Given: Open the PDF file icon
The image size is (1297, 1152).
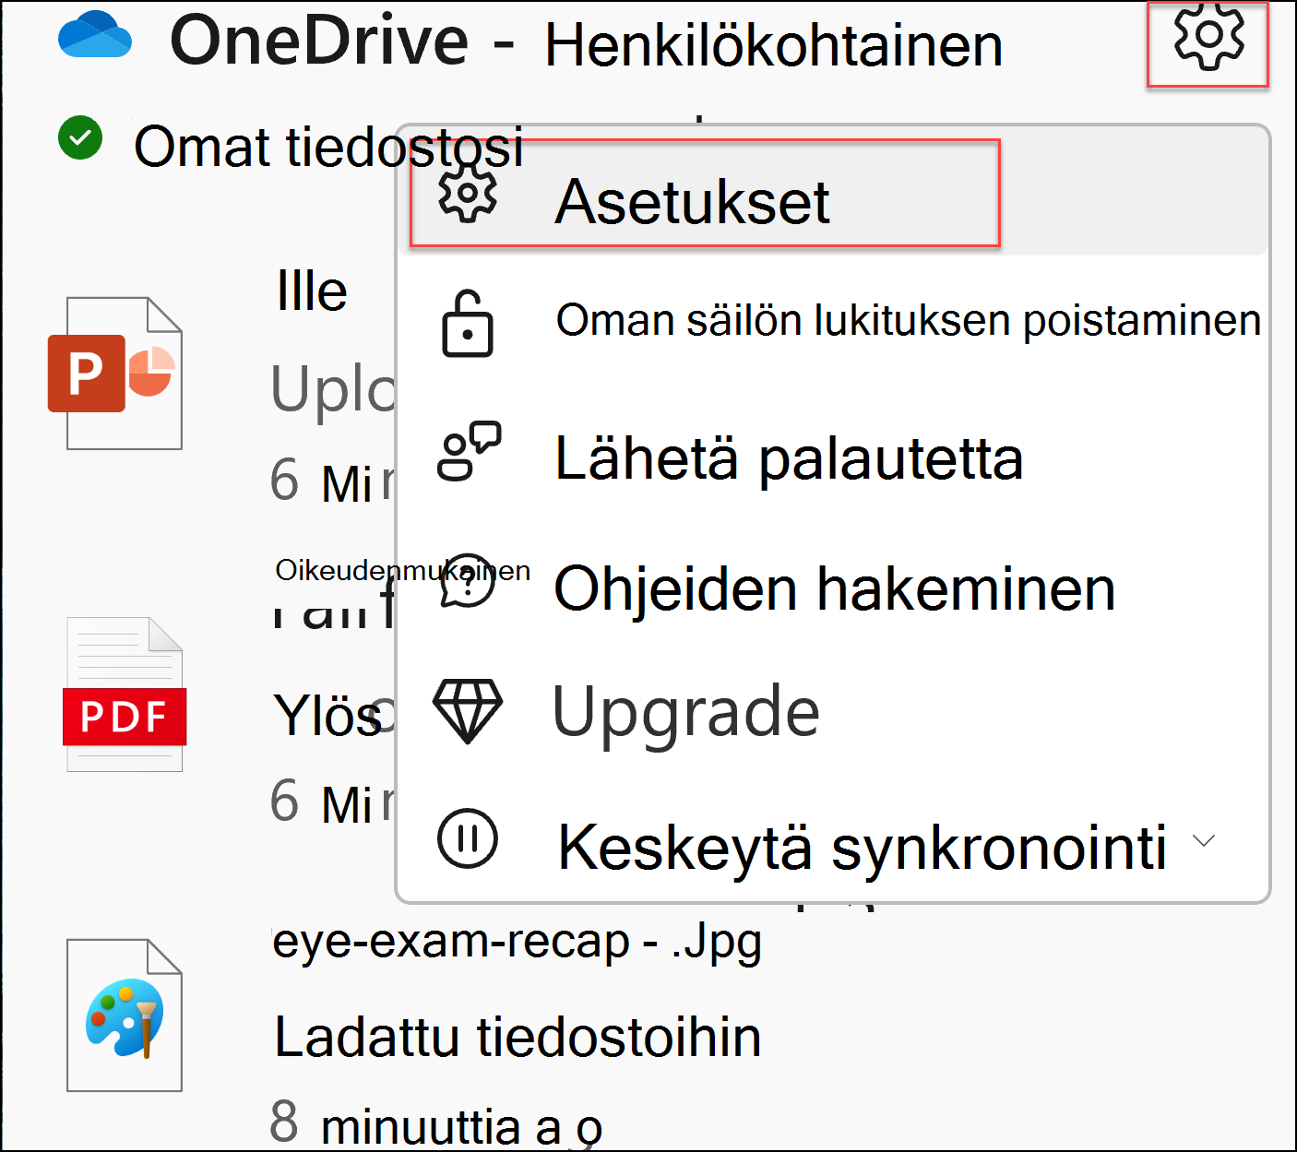Looking at the screenshot, I should [x=125, y=694].
